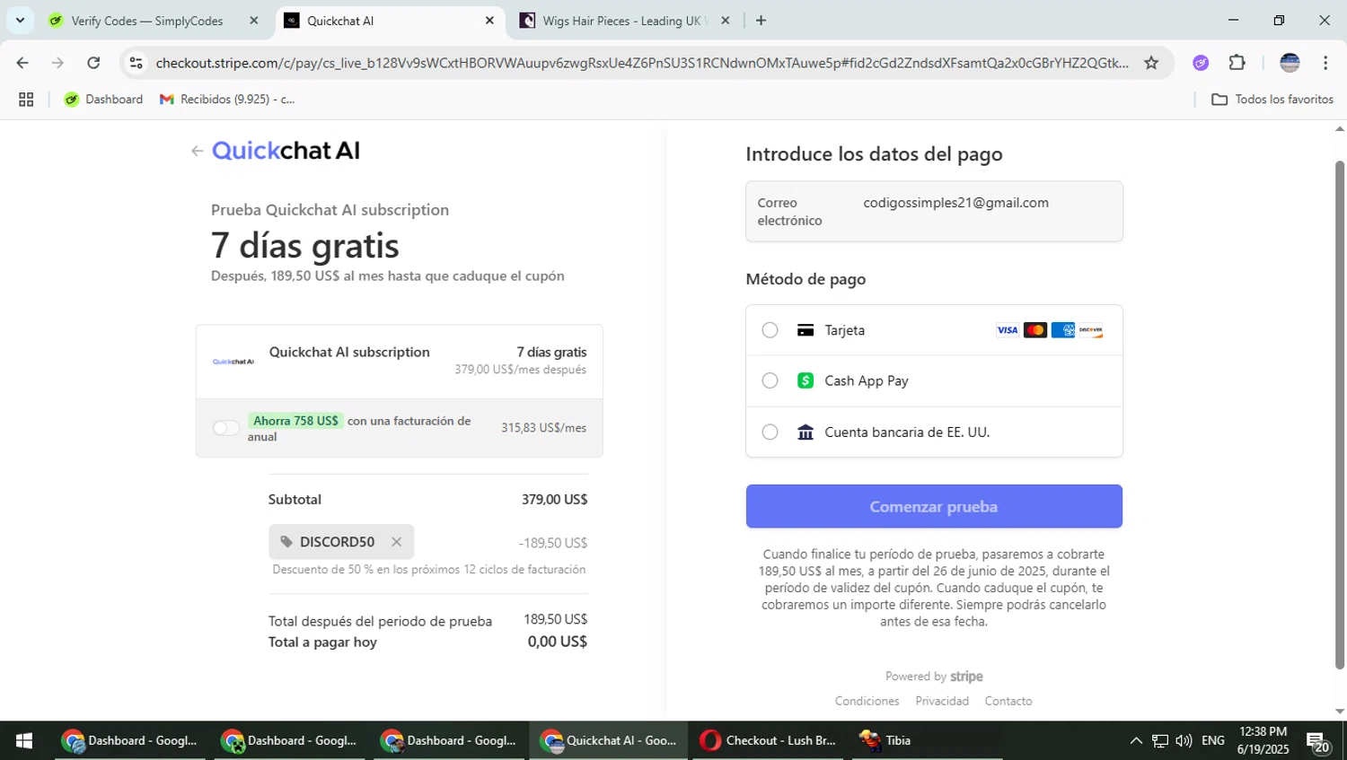This screenshot has width=1347, height=760.
Task: Click the checkout.stripe.com address bar
Action: tap(641, 63)
